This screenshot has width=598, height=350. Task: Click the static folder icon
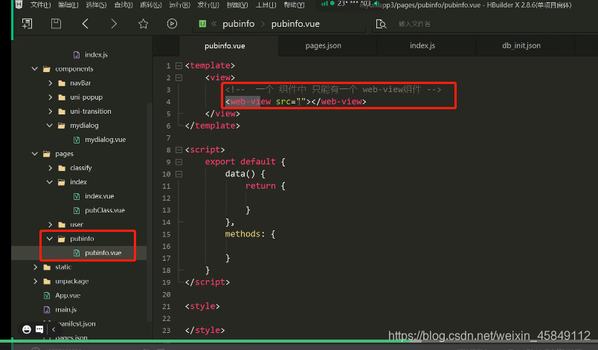click(47, 268)
